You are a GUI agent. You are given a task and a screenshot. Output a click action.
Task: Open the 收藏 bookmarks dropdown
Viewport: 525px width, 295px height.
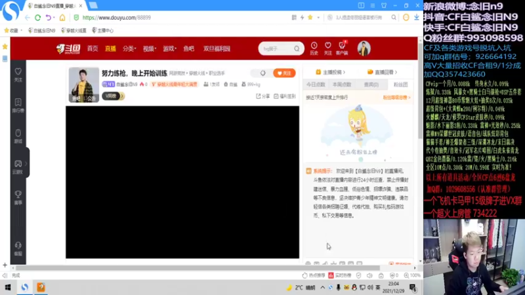pyautogui.click(x=13, y=30)
